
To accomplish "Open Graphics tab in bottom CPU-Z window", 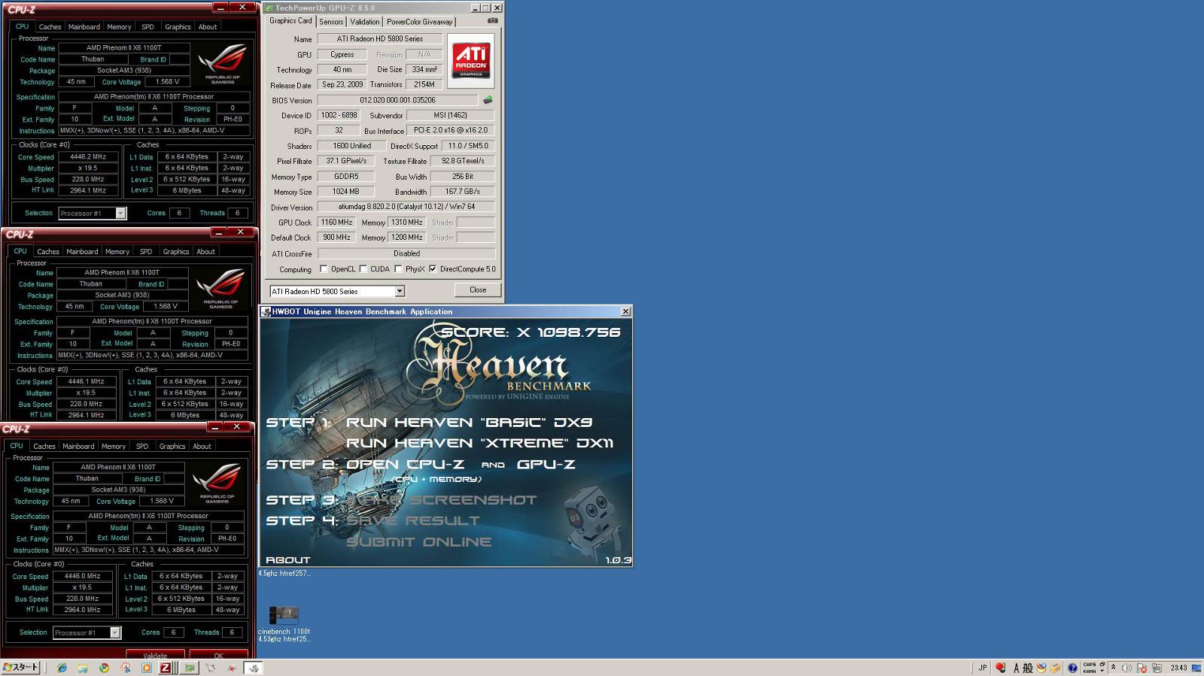I will point(172,446).
